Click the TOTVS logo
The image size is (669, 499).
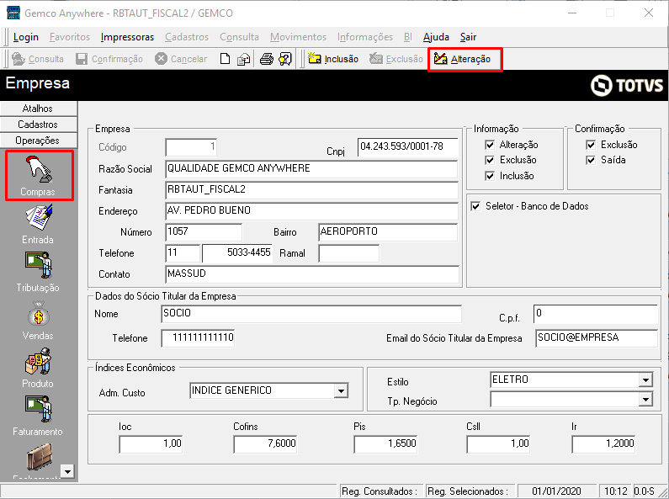[x=627, y=85]
